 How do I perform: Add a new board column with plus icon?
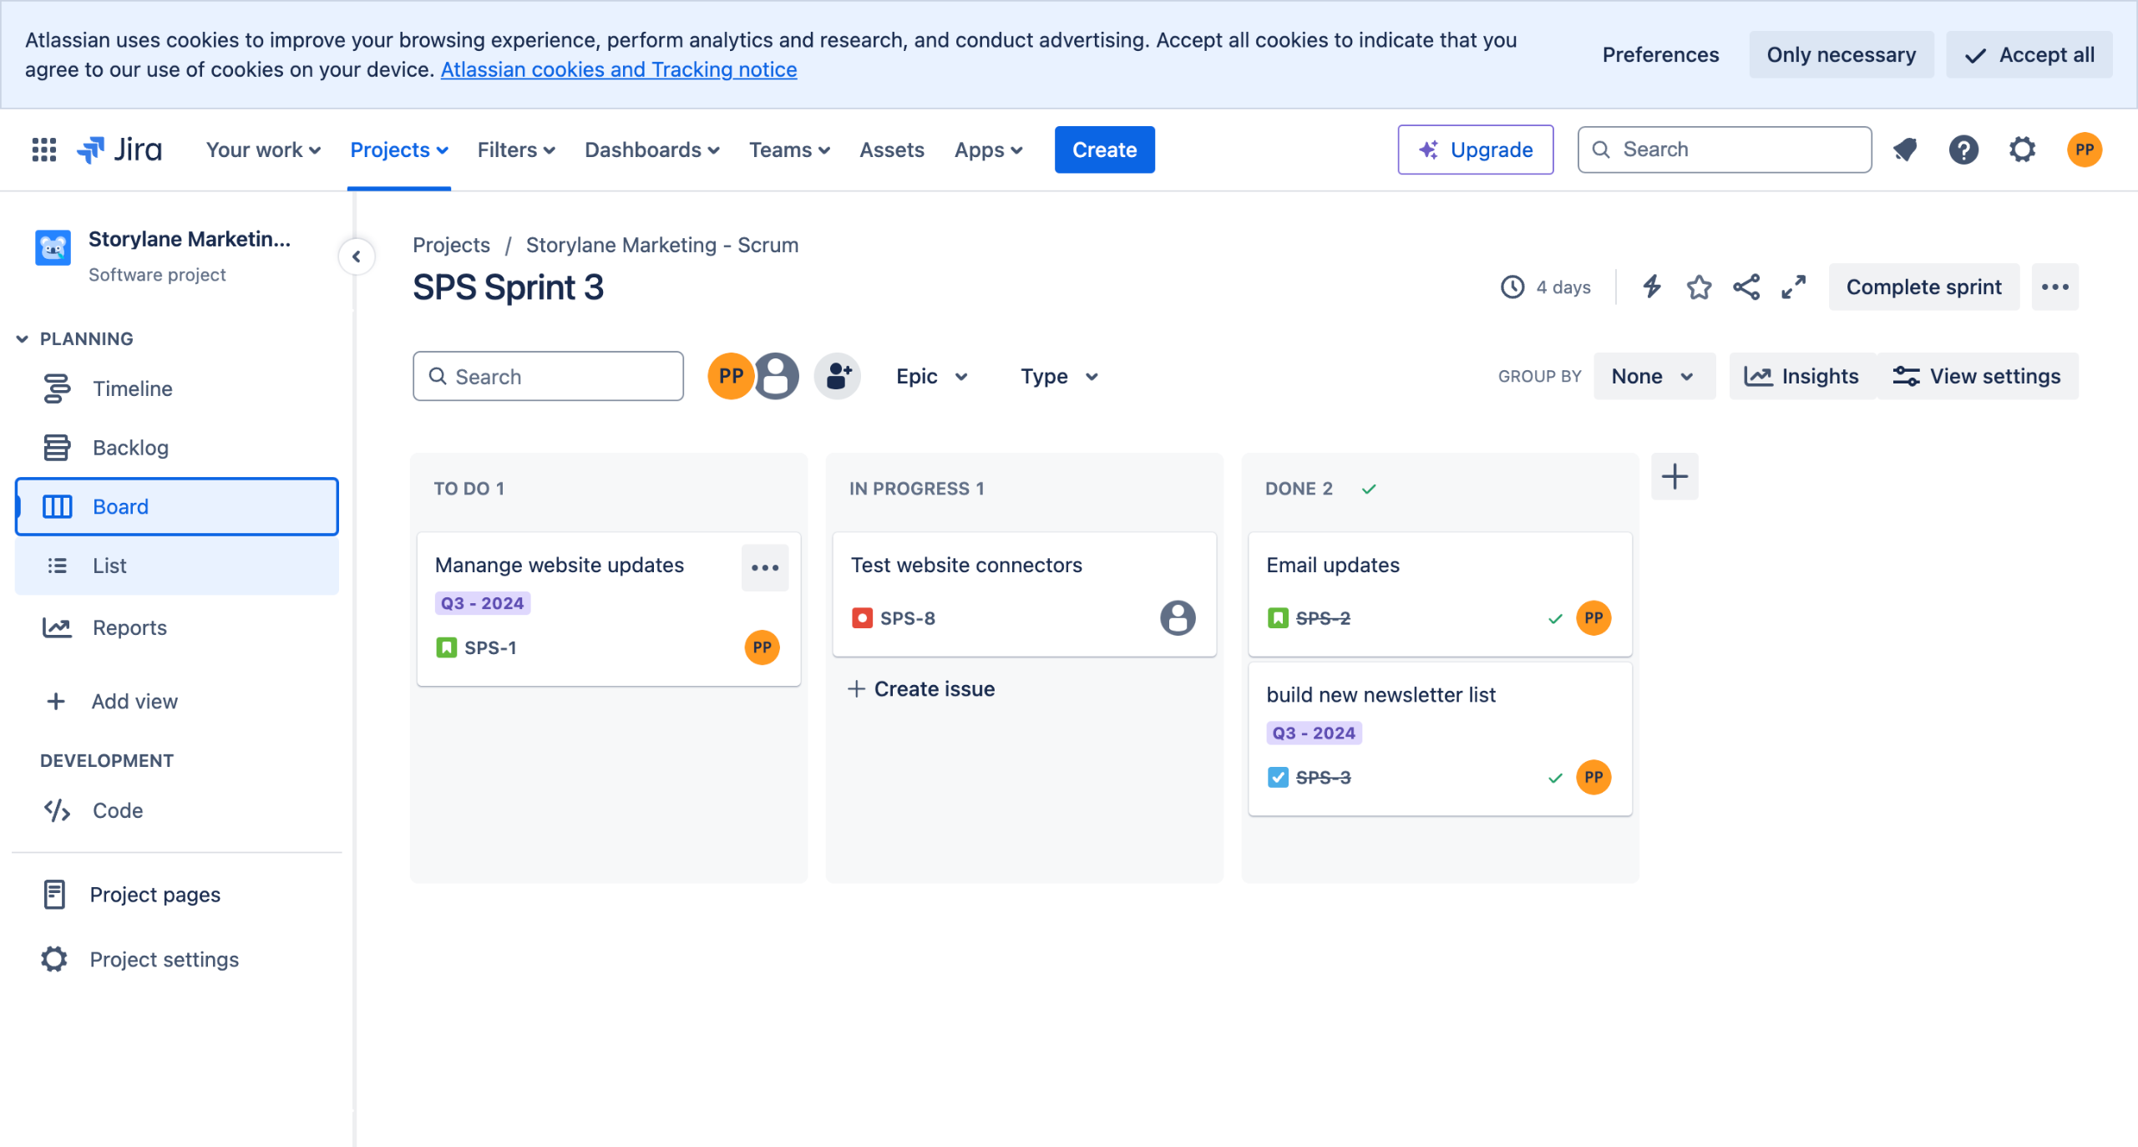[x=1674, y=477]
